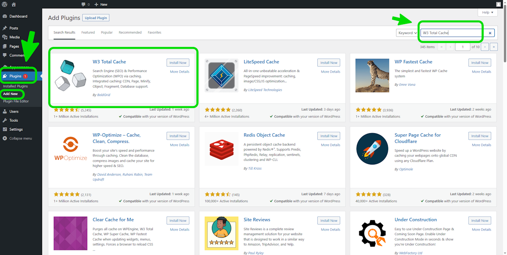Switch to Favorites tab
The width and height of the screenshot is (507, 255).
154,32
